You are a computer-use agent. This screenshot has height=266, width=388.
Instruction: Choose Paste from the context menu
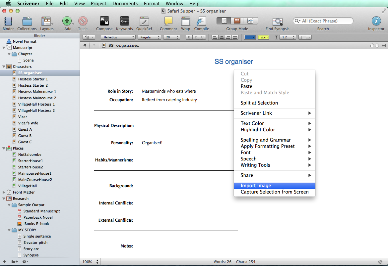pyautogui.click(x=275, y=86)
